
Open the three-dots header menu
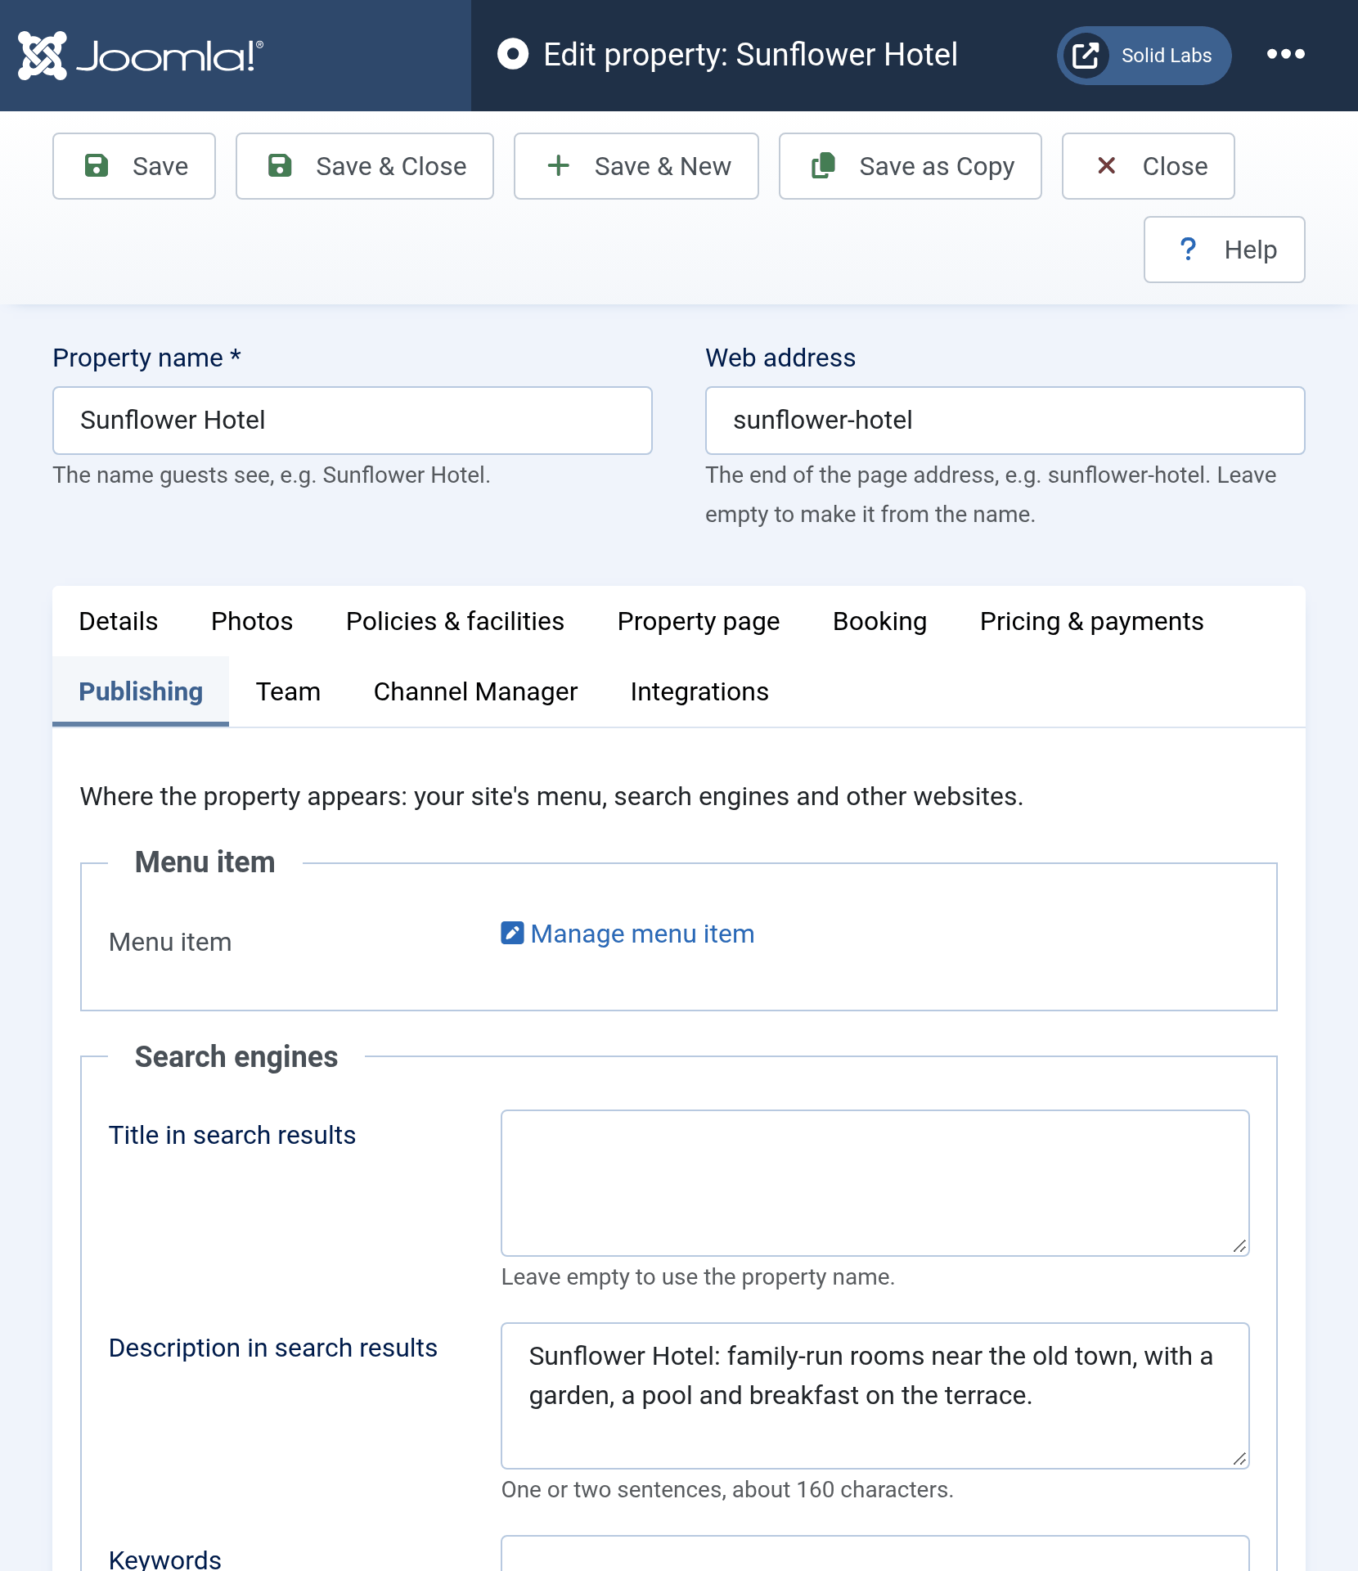point(1285,55)
